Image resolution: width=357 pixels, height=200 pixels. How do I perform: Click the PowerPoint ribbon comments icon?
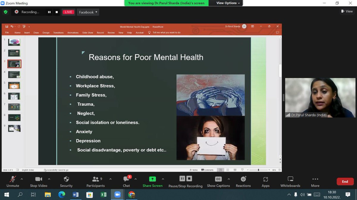point(278,33)
